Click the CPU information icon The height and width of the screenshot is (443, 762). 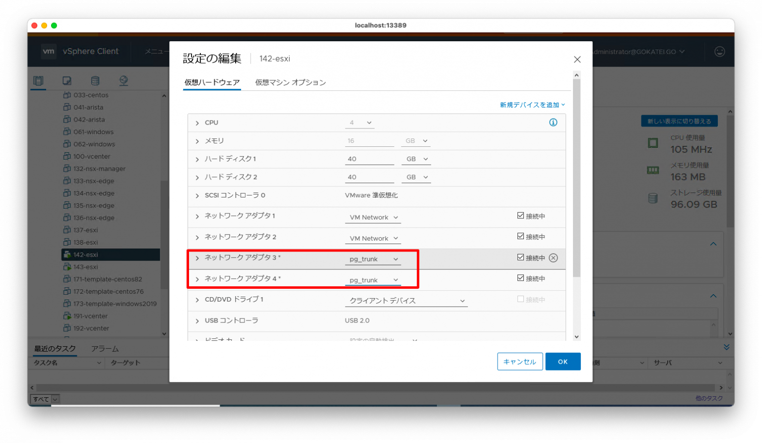click(553, 122)
